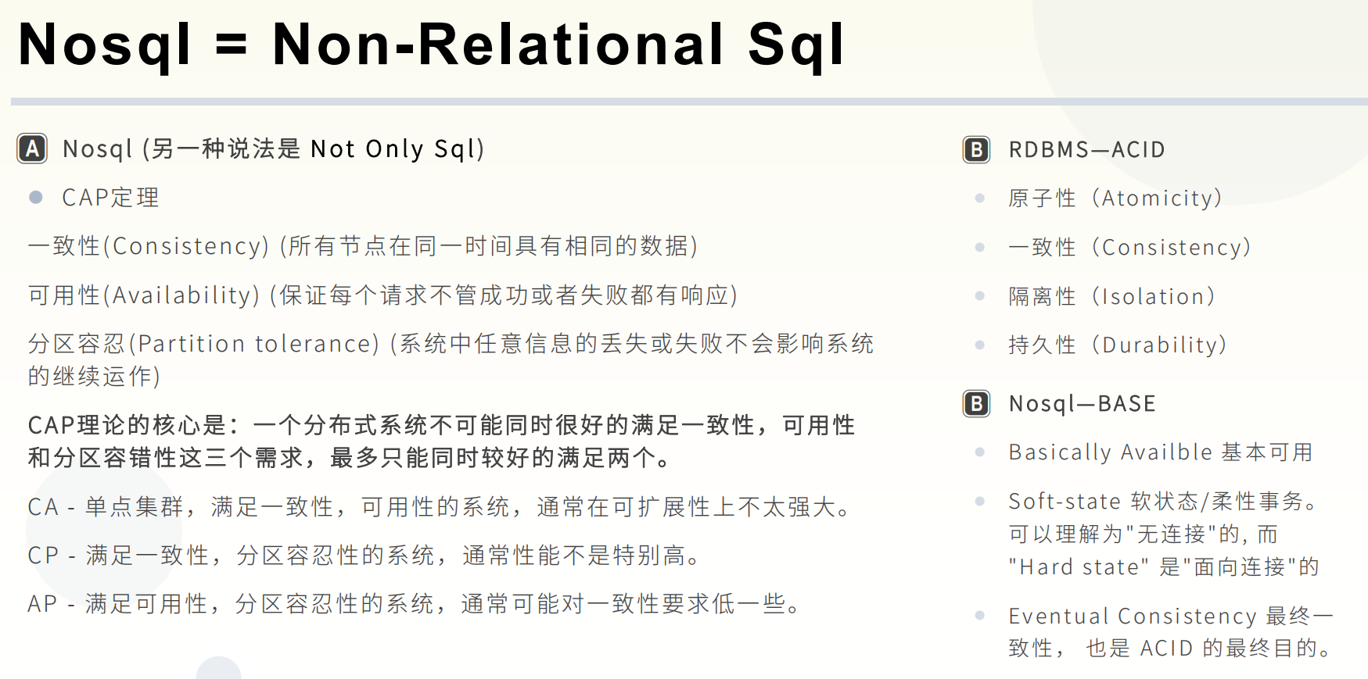Click the CA - 单点集群 line

pos(439,507)
